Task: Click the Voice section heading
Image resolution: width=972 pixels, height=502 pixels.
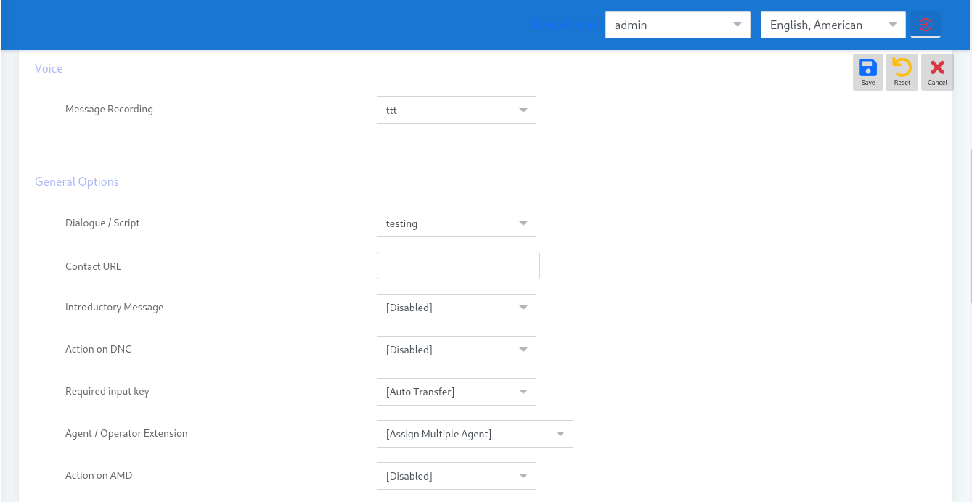Action: [x=49, y=68]
